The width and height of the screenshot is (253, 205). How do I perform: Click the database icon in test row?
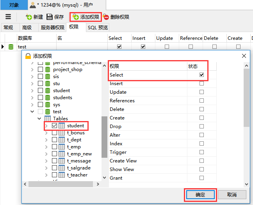(11, 47)
